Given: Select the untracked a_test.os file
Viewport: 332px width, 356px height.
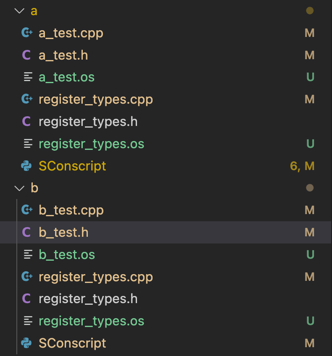Looking at the screenshot, I should (66, 77).
